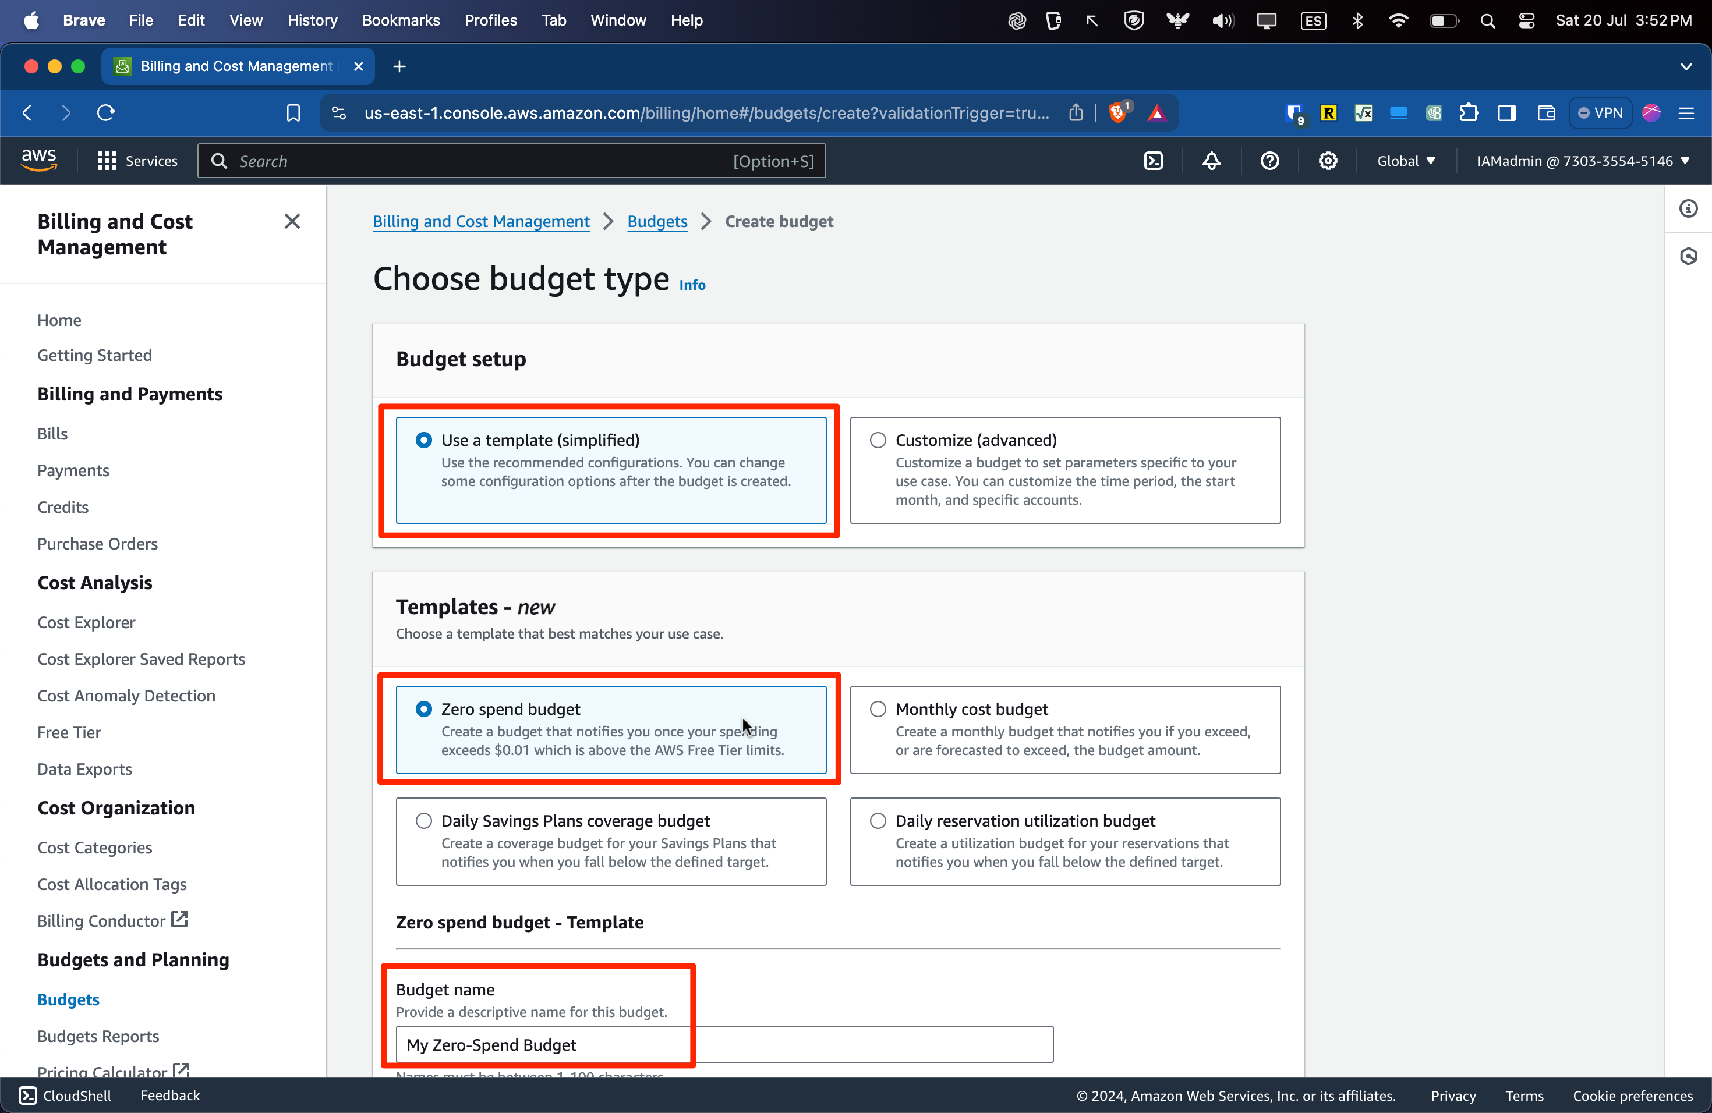
Task: Close the Billing sidebar navigation panel
Action: [x=292, y=221]
